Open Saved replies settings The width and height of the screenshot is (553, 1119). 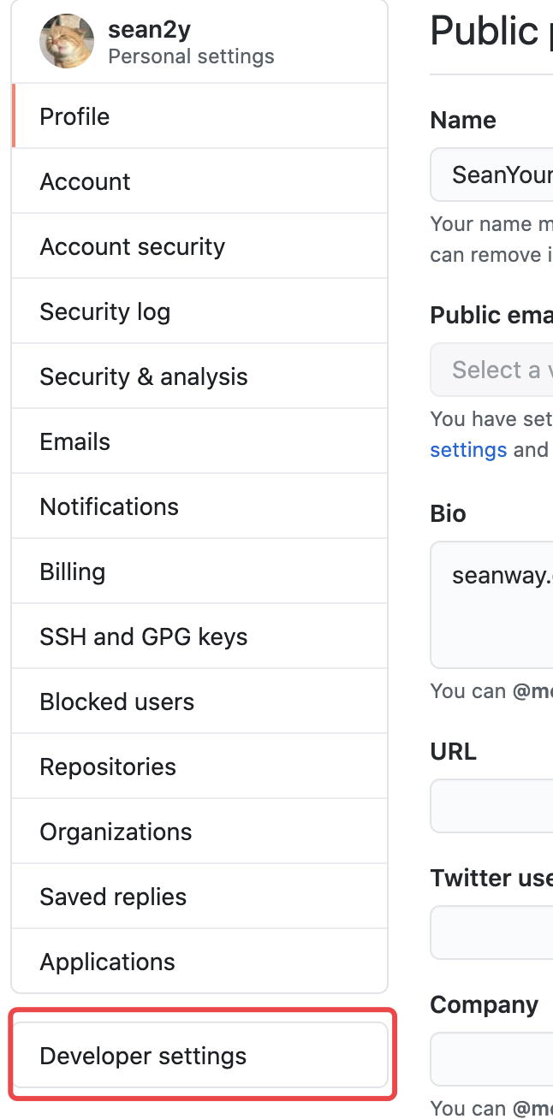pos(112,896)
